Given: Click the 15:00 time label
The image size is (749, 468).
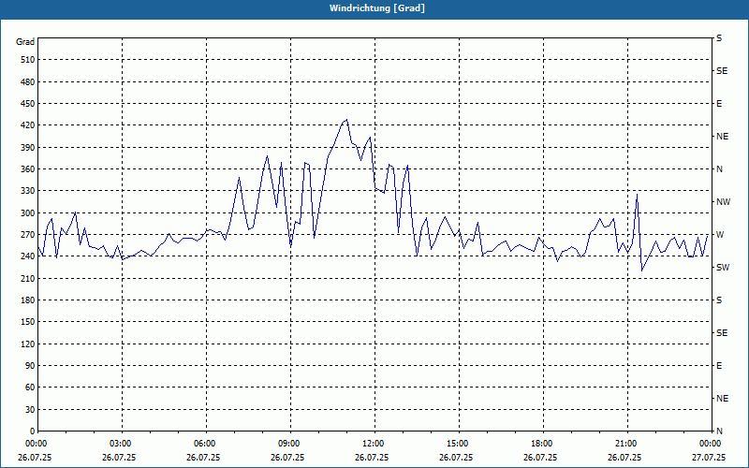Looking at the screenshot, I should click(x=457, y=444).
